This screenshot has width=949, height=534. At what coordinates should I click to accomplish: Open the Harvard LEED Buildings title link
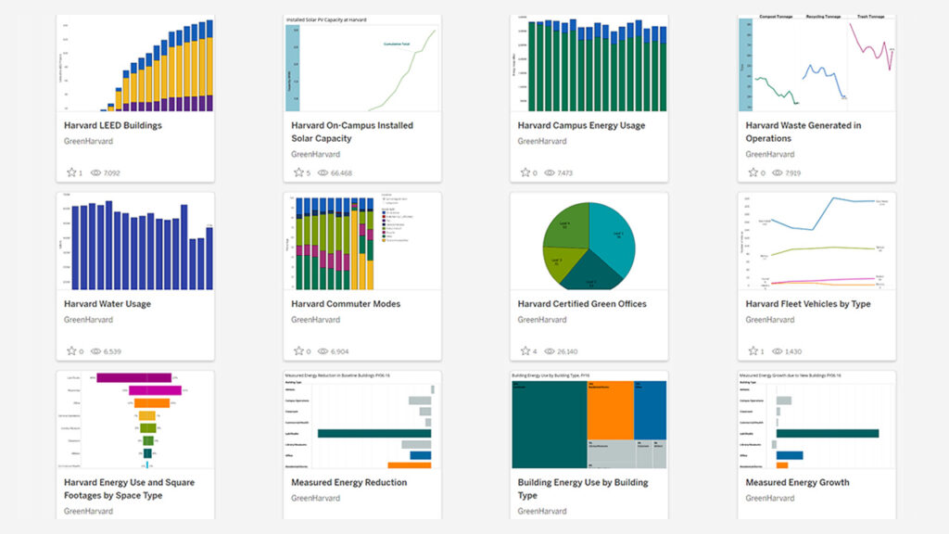[113, 125]
